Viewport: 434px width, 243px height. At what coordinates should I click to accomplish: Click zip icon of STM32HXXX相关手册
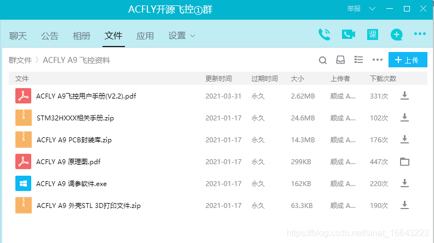click(23, 118)
